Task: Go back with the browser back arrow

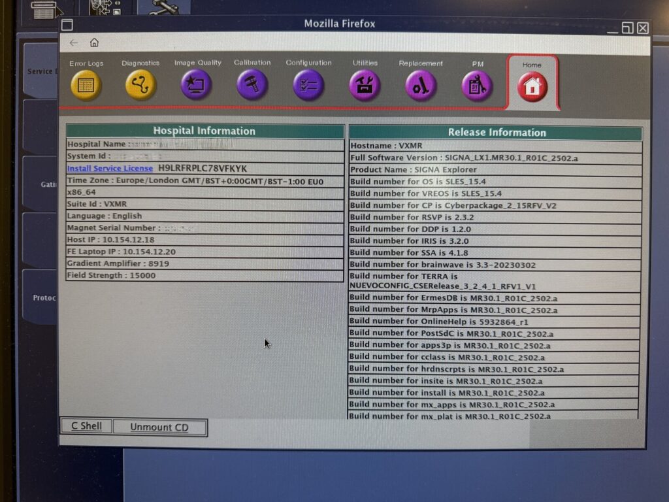Action: point(74,42)
